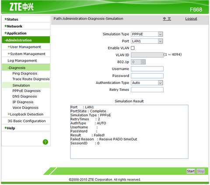
Task: Click the 'SessionID : 0' result line
Action: [x=85, y=143]
